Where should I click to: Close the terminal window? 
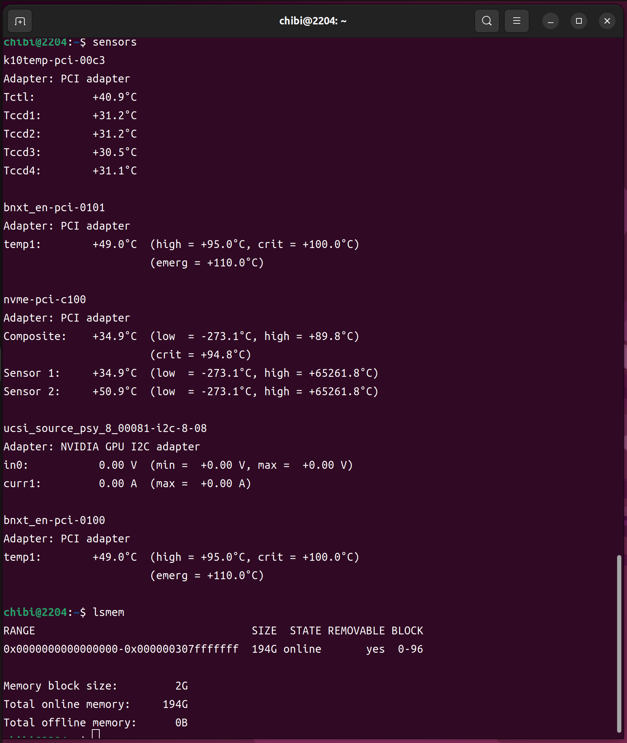[x=607, y=21]
